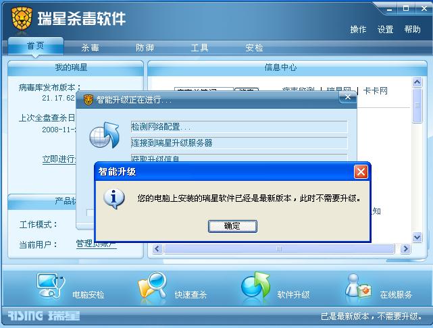This screenshot has width=433, height=328.
Task: Open the 防御 tab
Action: [x=145, y=48]
